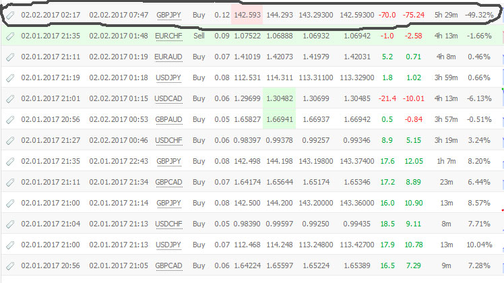Click tag icon of USDCHF trade closed 00:46
The width and height of the screenshot is (504, 283).
point(10,141)
